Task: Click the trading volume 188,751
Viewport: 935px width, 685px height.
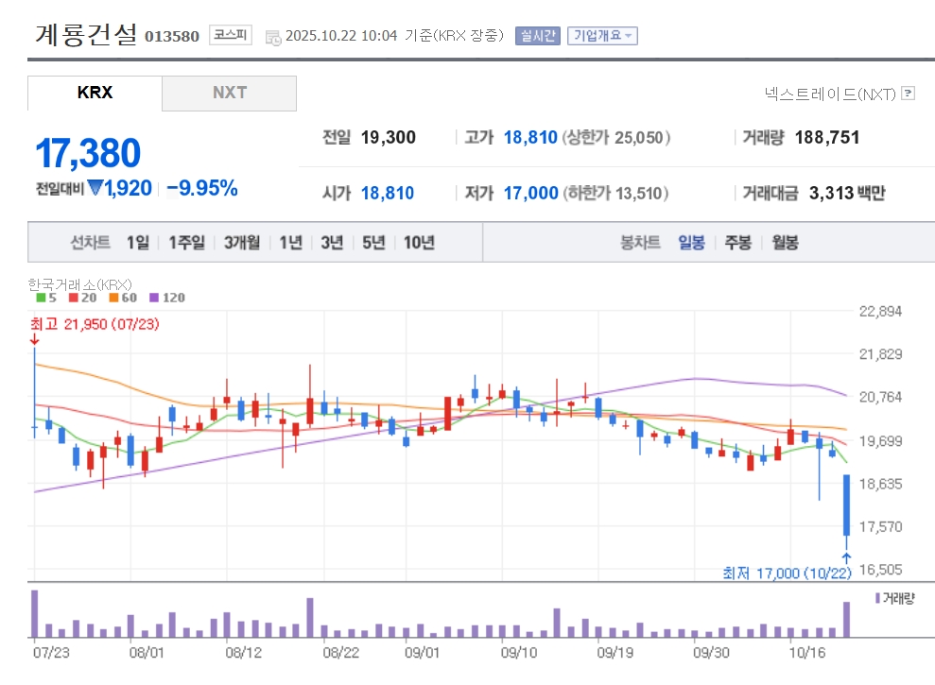Action: 827,138
